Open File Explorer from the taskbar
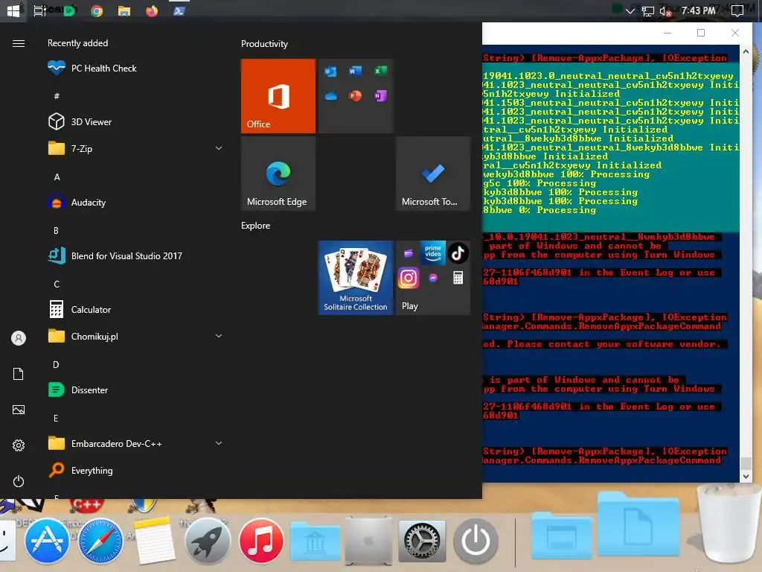Viewport: 762px width, 572px height. click(x=124, y=11)
